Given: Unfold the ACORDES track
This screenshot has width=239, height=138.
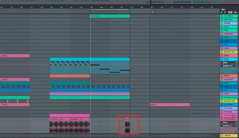Looking at the screenshot, I should point(222,16).
